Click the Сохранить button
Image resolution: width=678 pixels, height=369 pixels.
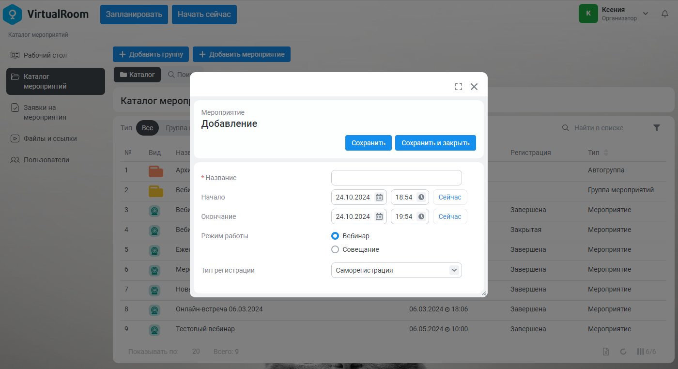coord(369,143)
